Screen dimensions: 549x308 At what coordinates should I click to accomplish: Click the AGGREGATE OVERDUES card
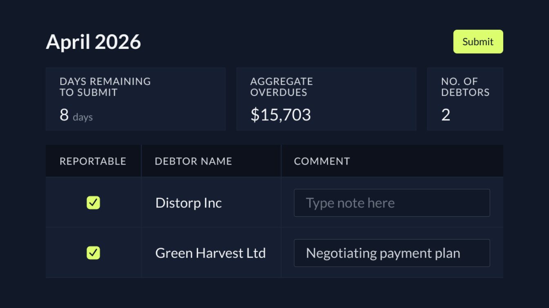326,99
